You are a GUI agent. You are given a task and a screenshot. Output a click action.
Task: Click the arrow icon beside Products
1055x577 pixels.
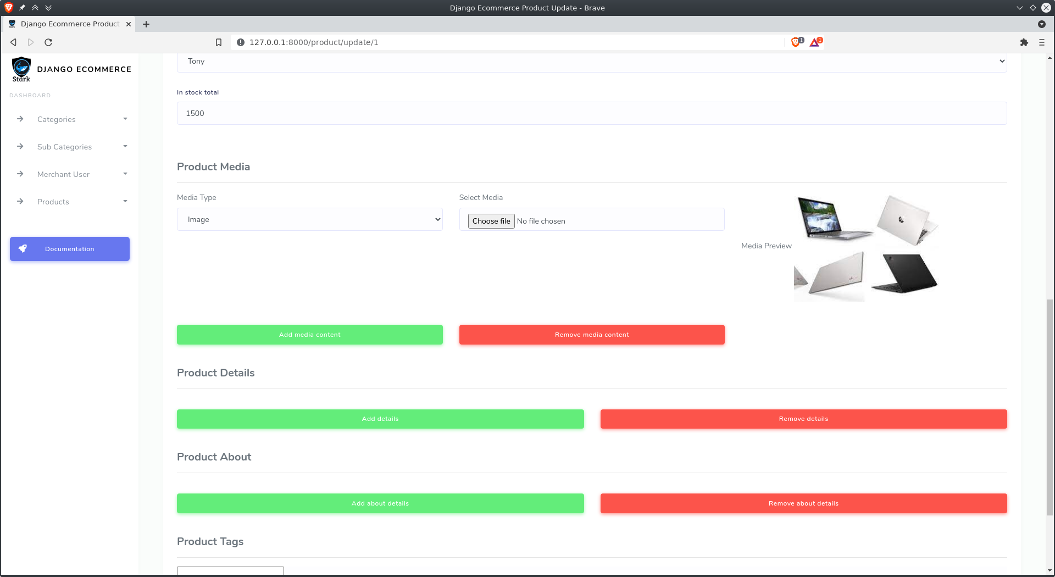(20, 201)
